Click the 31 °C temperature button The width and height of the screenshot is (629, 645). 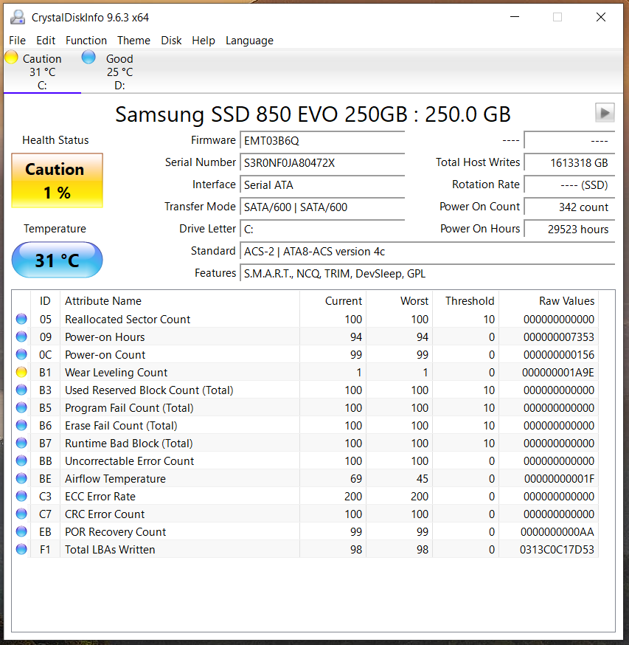57,260
